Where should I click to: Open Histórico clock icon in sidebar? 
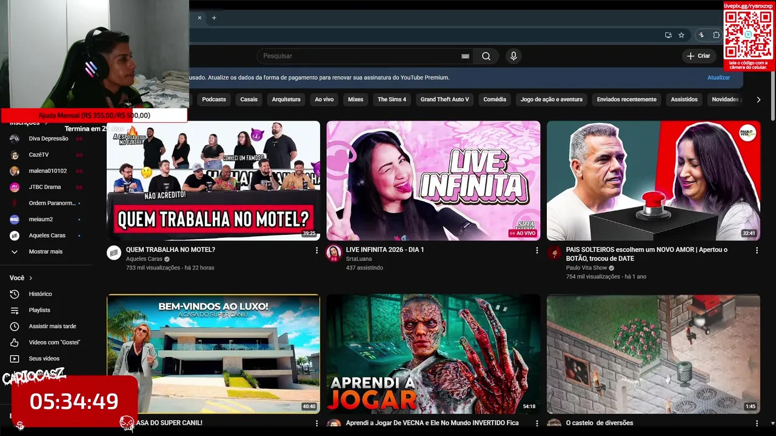(x=15, y=294)
